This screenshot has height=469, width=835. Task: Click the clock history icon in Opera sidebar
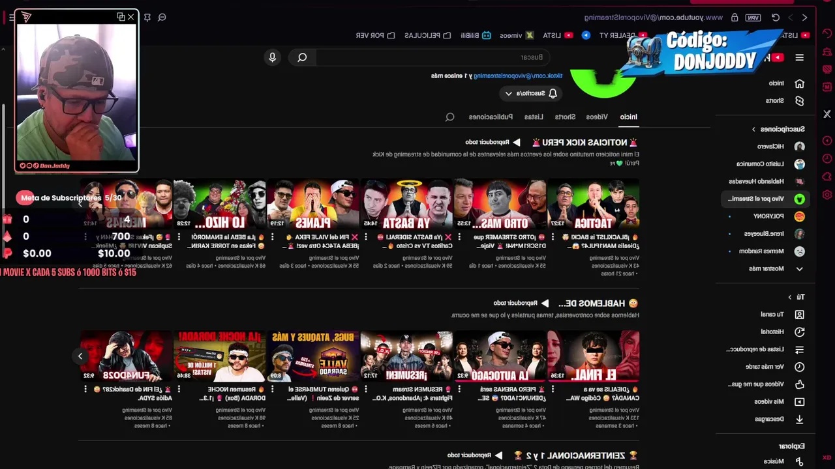[x=827, y=158]
